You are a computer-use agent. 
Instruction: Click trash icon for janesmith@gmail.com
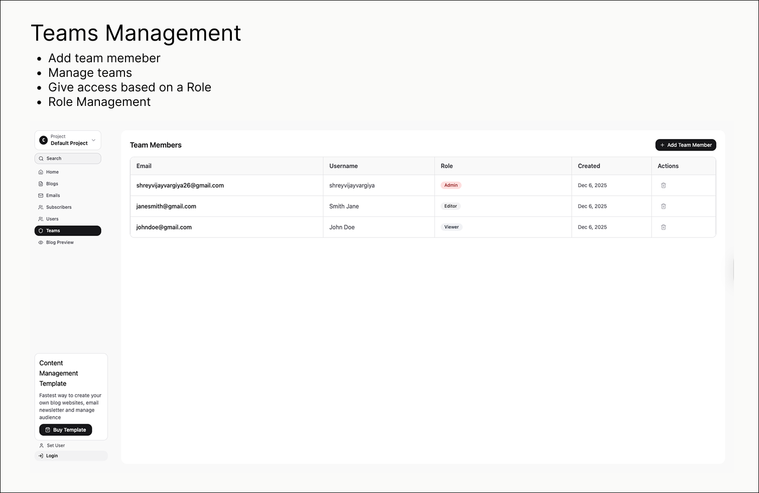(663, 206)
